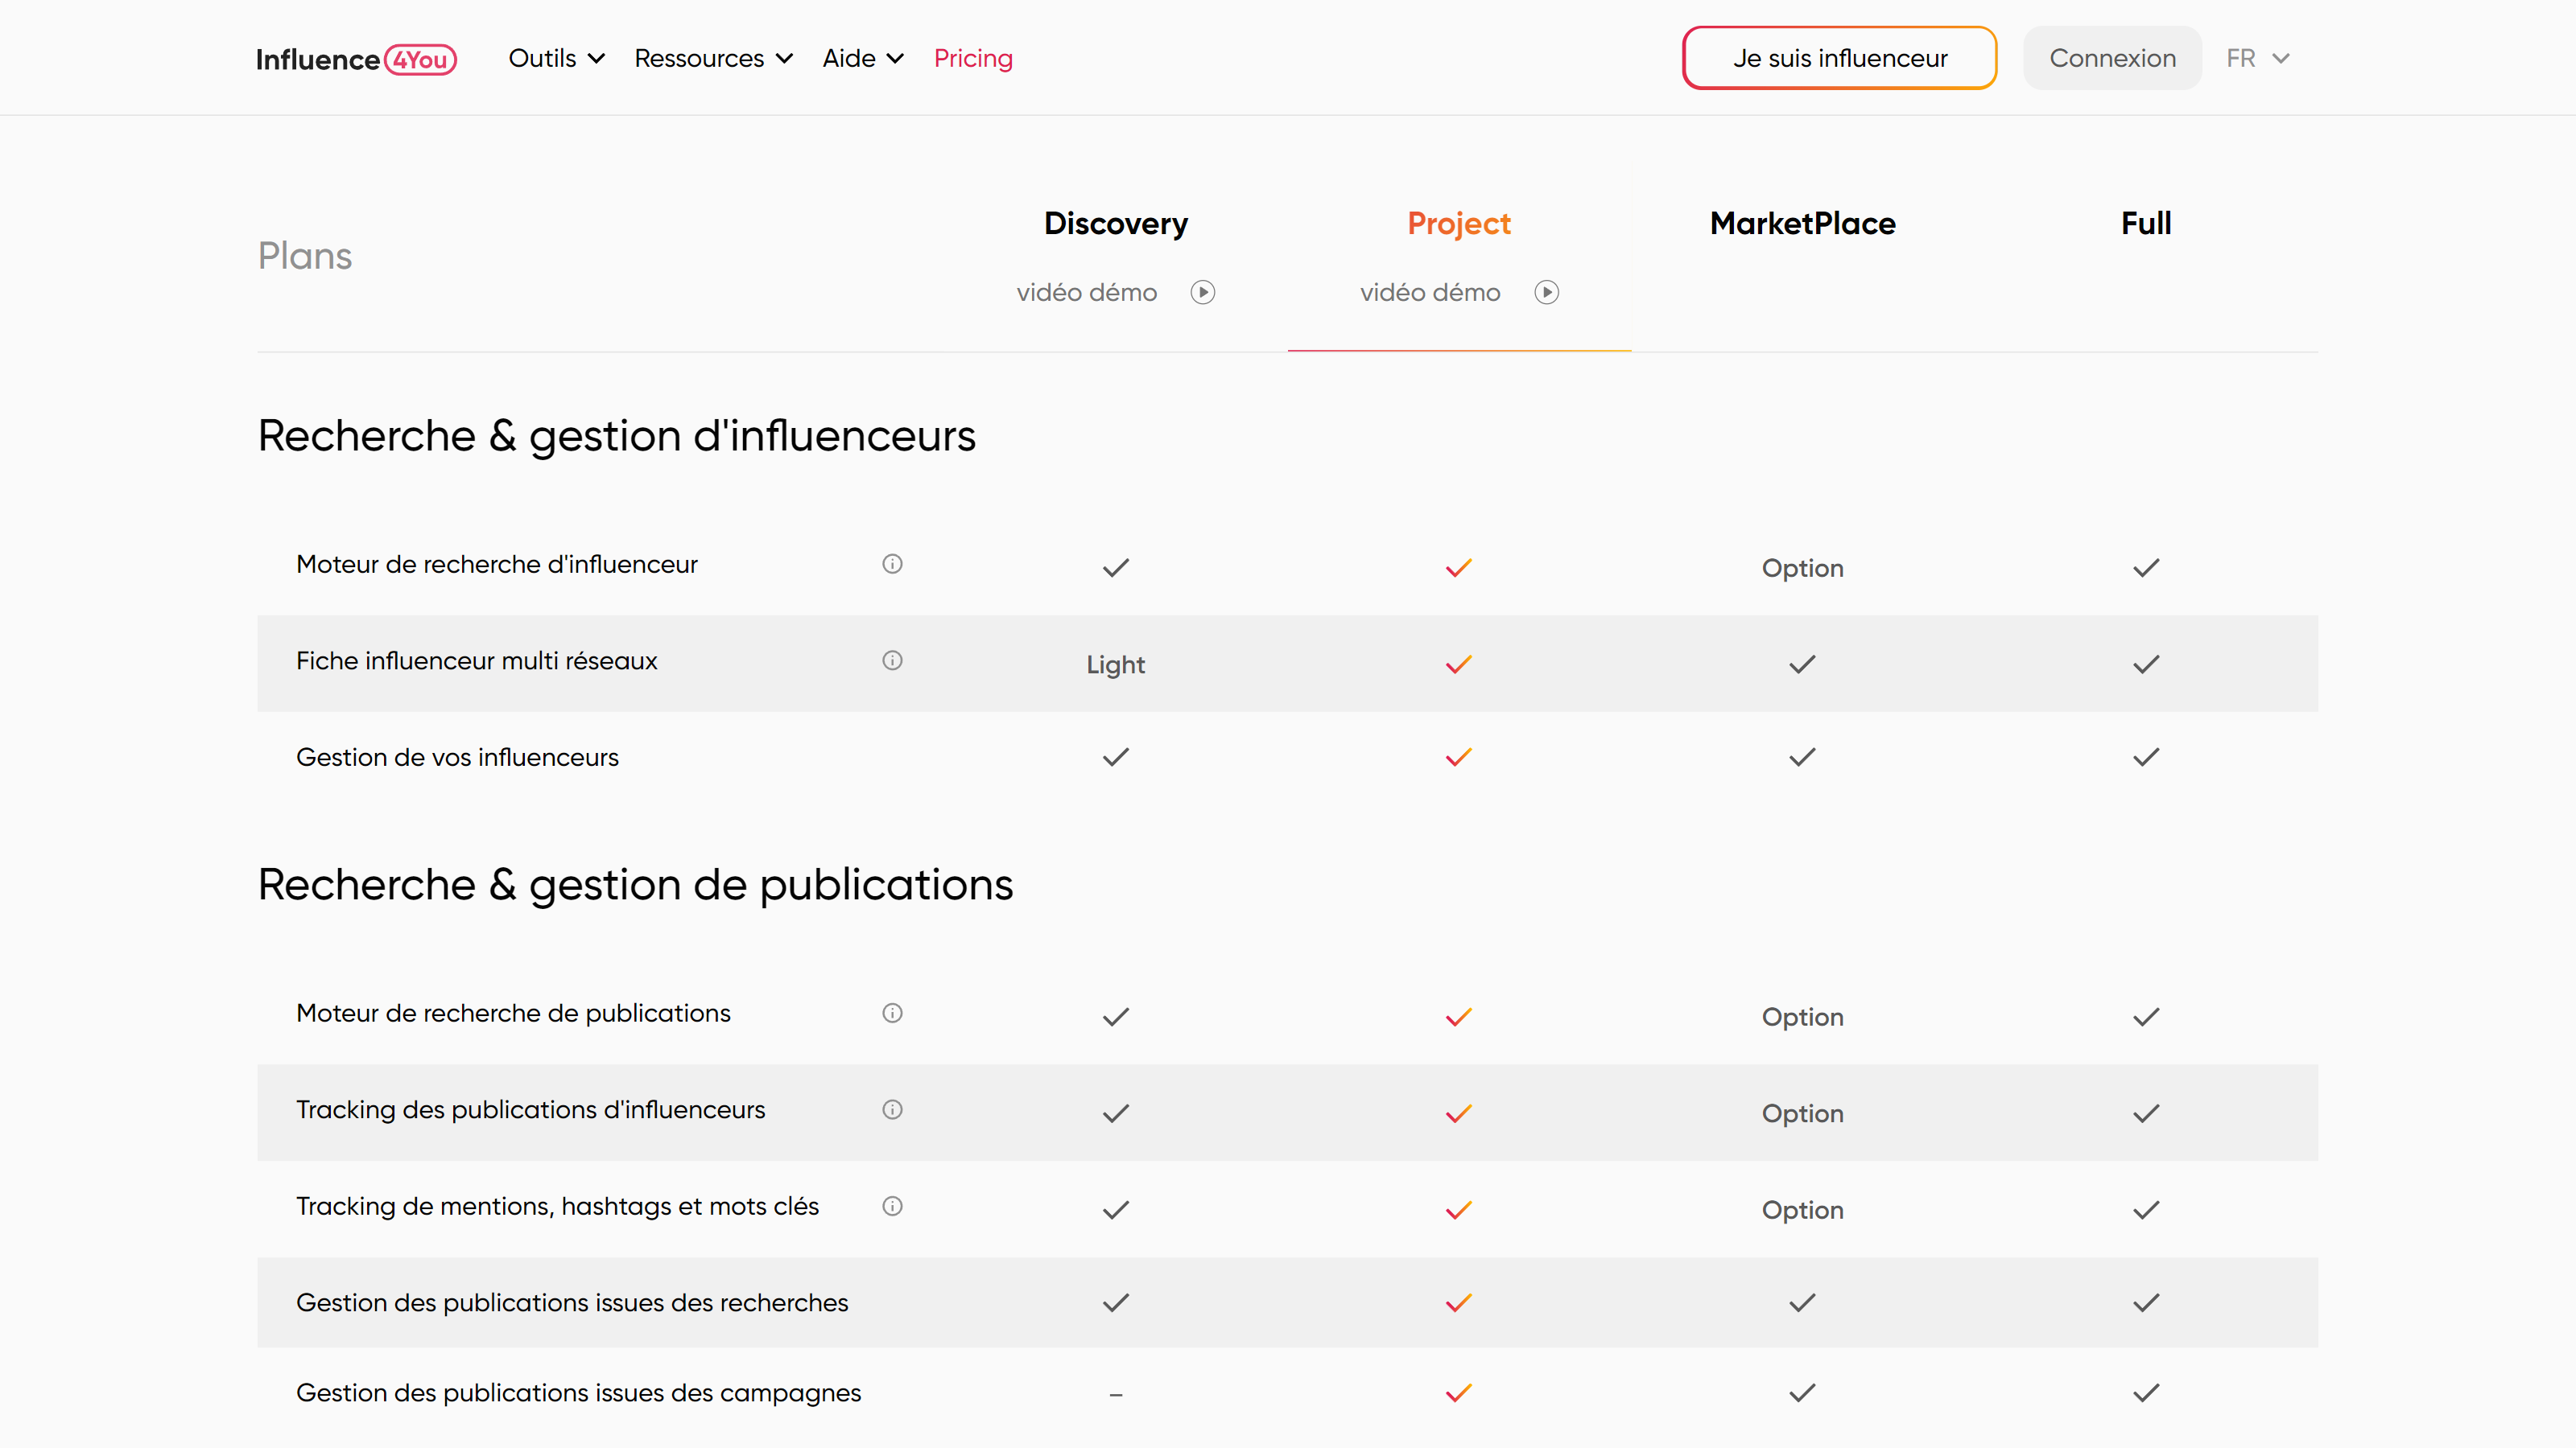Click the Project tab to select plan
Screen dimensions: 2576x1448
tap(1458, 221)
